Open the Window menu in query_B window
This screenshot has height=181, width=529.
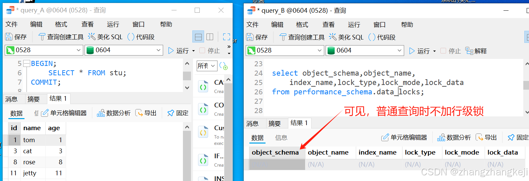coord(380,24)
